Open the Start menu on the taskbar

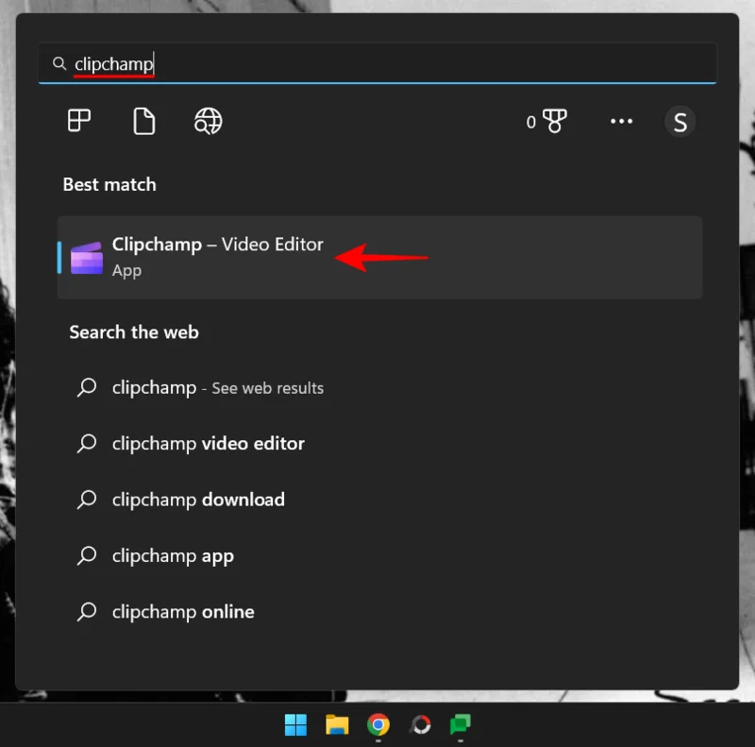point(295,724)
